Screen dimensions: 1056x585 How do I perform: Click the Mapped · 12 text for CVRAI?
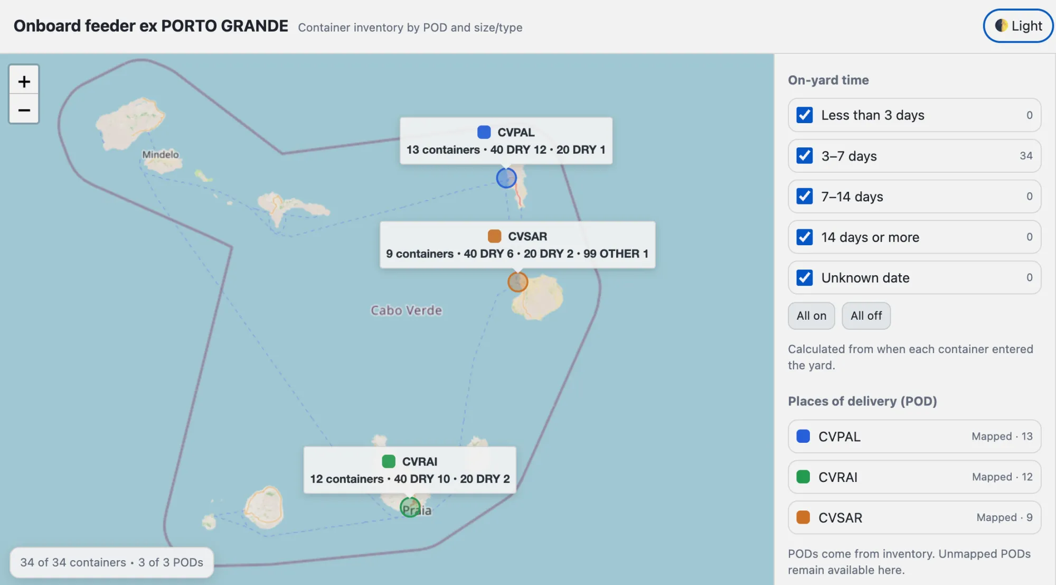1002,477
